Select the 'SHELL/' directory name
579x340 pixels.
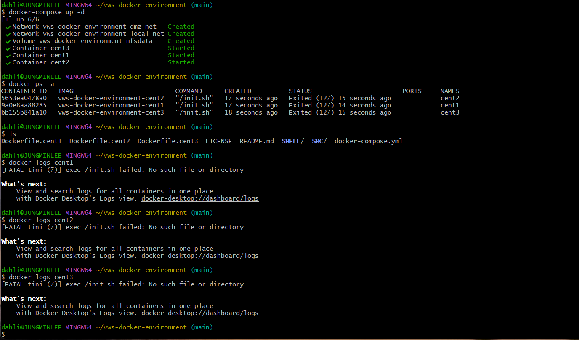click(293, 141)
